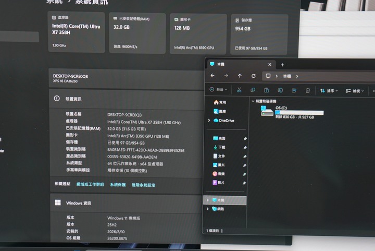Open 下載 folder in sidebar
375x251 pixels.
point(219,147)
